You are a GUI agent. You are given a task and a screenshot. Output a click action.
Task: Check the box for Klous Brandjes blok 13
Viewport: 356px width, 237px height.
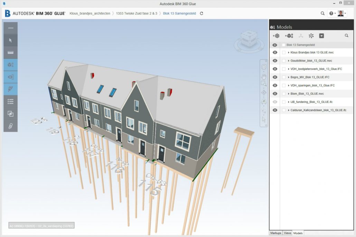tap(283, 52)
